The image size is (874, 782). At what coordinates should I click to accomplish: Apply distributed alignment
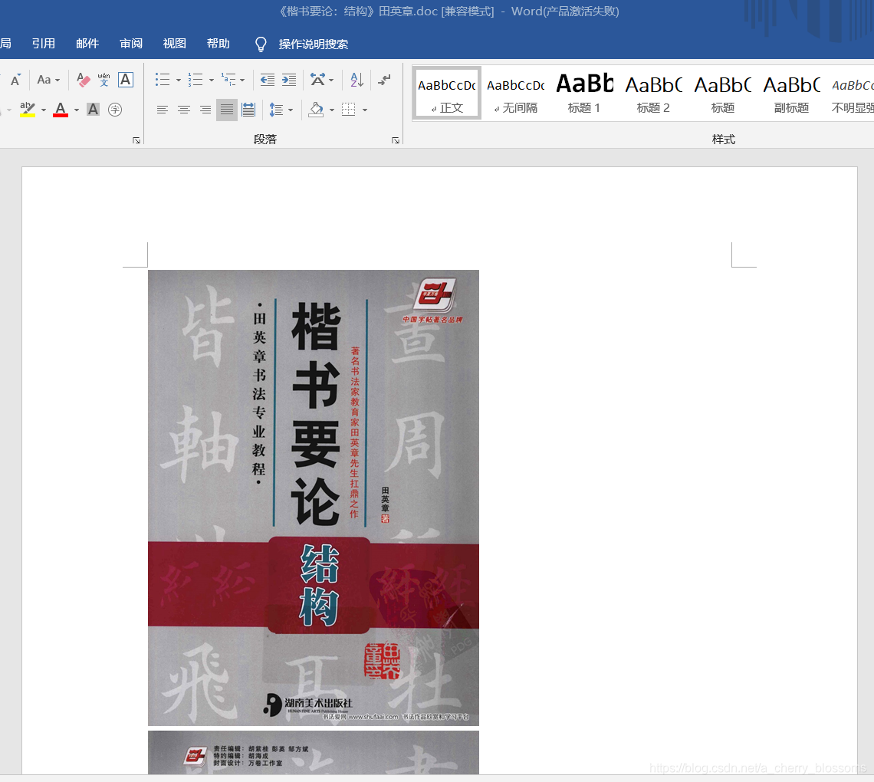tap(248, 110)
